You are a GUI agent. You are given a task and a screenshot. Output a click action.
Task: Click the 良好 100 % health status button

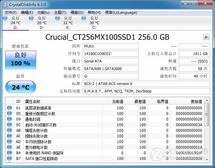click(x=21, y=60)
